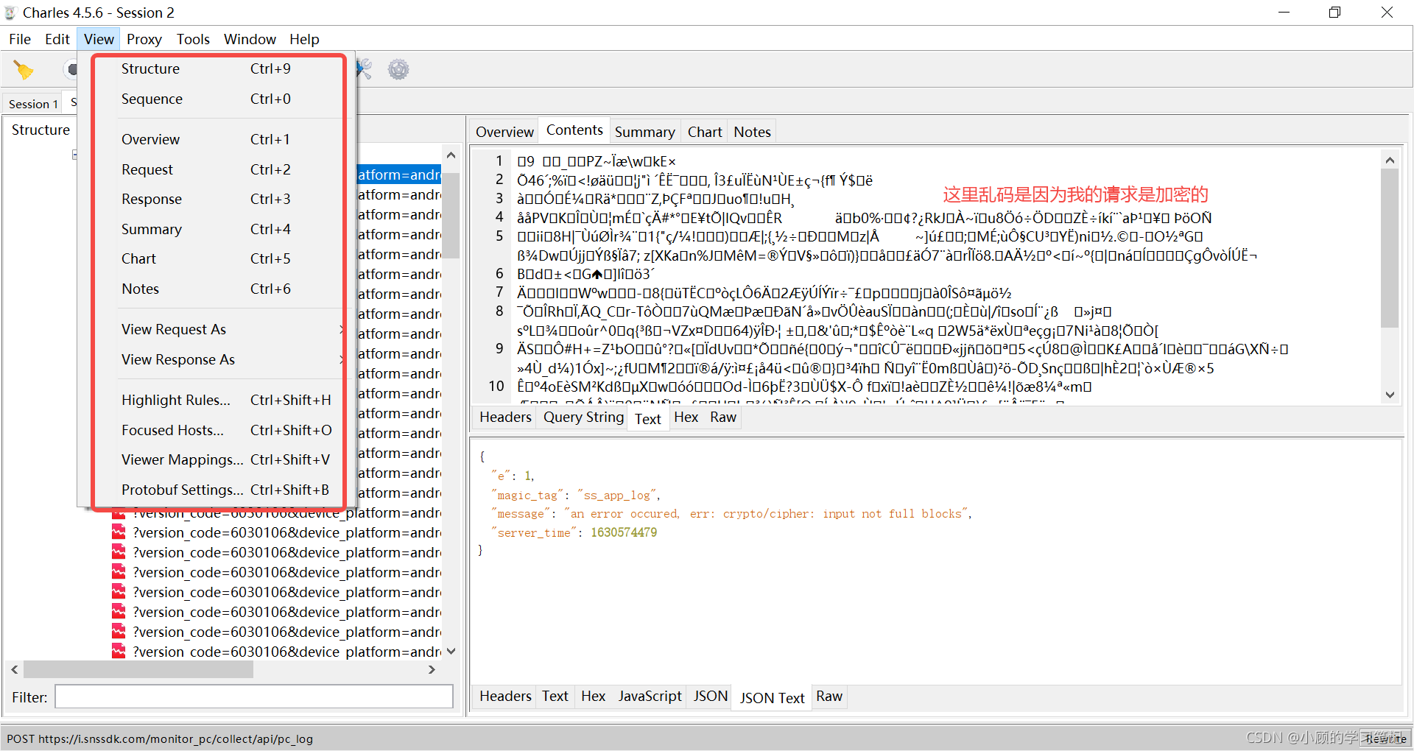Show response Text tab
The image size is (1414, 751).
click(555, 696)
